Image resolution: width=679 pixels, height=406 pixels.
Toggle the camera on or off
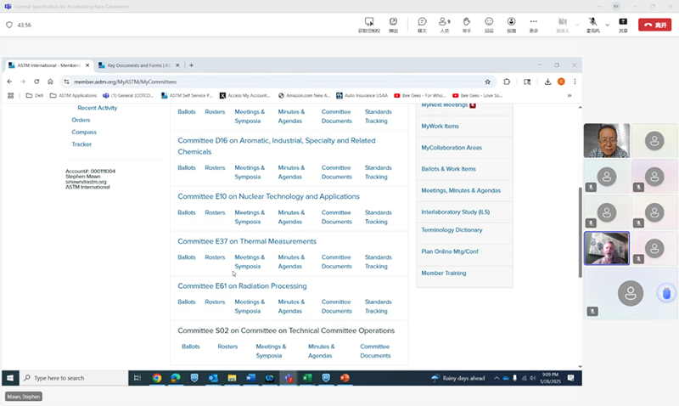(x=562, y=24)
